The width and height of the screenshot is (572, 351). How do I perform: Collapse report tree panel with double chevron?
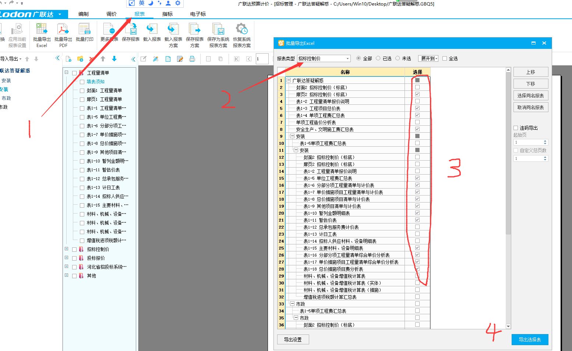pyautogui.click(x=133, y=59)
